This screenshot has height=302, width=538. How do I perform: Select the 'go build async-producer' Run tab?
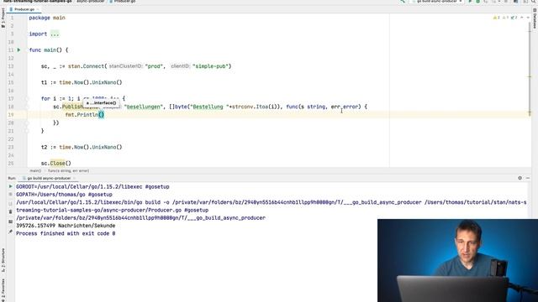pos(49,178)
